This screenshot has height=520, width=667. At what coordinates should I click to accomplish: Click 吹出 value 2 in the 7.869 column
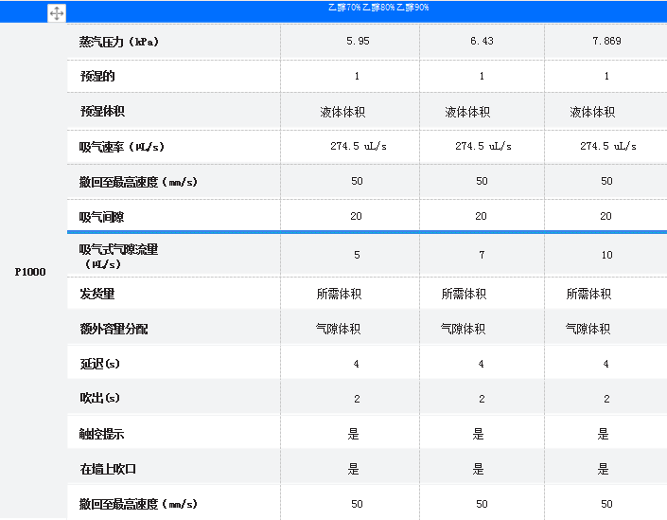[x=606, y=399]
